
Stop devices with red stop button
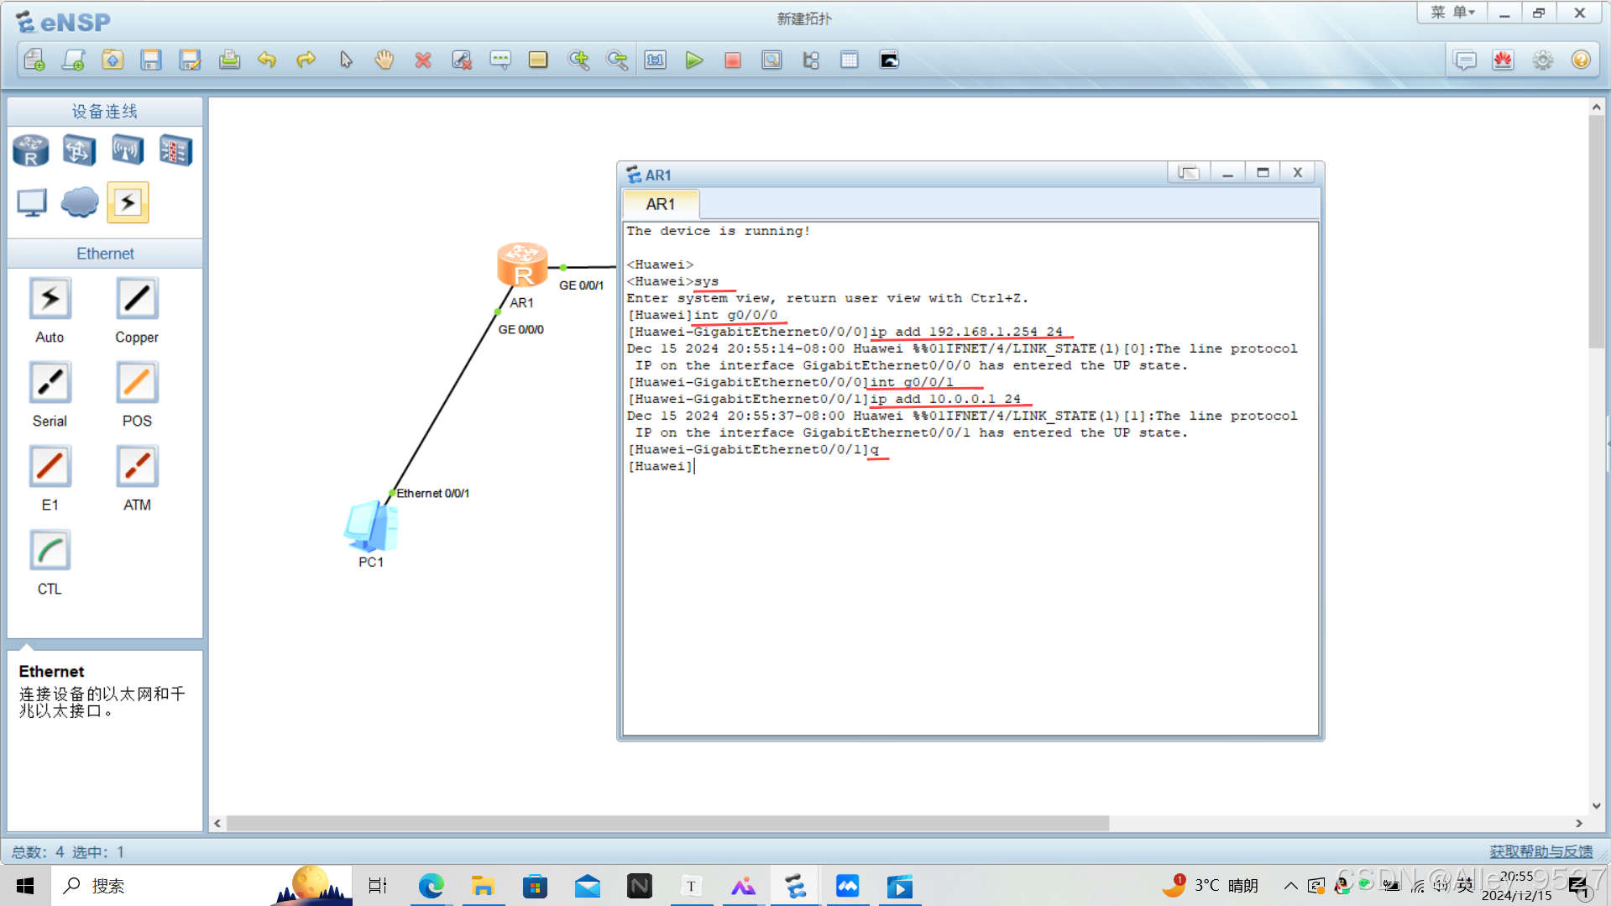pos(733,60)
